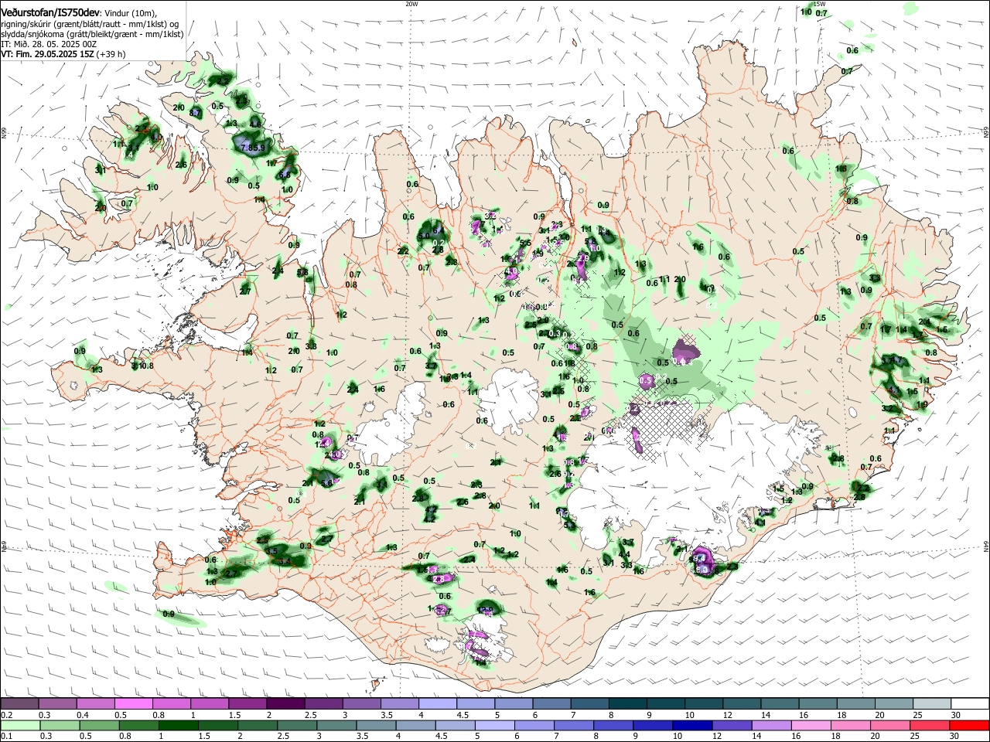This screenshot has height=742, width=990.
Task: Pick the bottom-row red swatch between 25 and 30
Action: (x=930, y=726)
